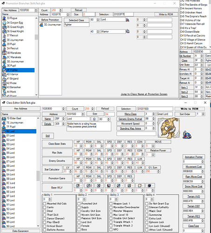Click the Name ID 28F stepper

pos(63,119)
